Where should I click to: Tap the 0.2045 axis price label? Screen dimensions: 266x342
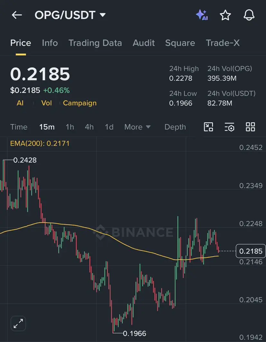click(251, 300)
